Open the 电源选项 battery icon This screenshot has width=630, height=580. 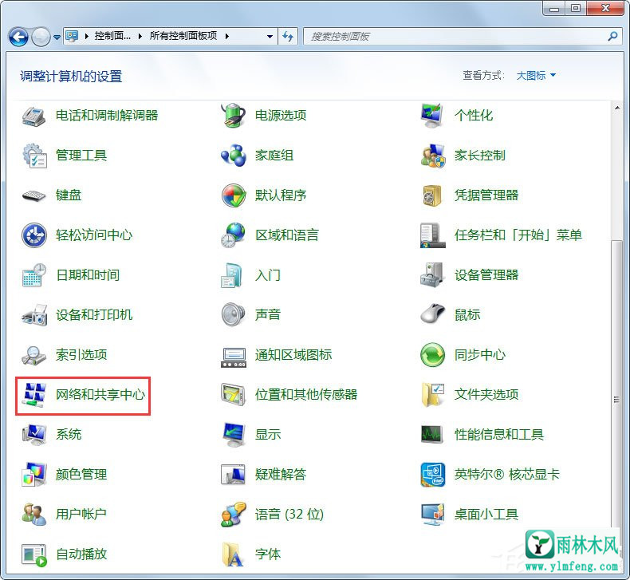point(234,116)
